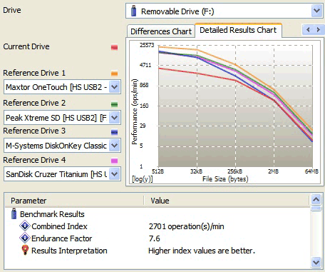Click the Benchmark Results drive icon
325x272 pixels.
click(14, 213)
